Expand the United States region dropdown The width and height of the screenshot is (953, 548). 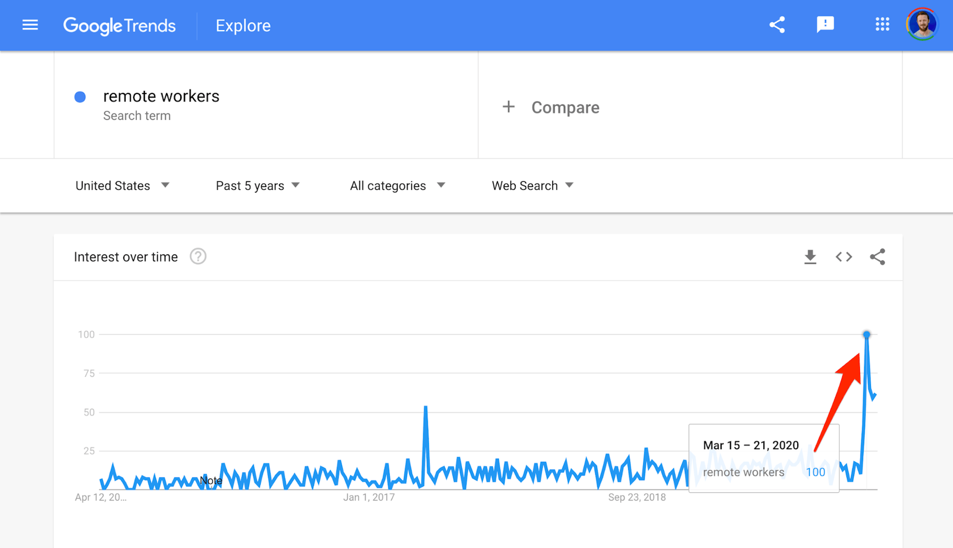122,185
